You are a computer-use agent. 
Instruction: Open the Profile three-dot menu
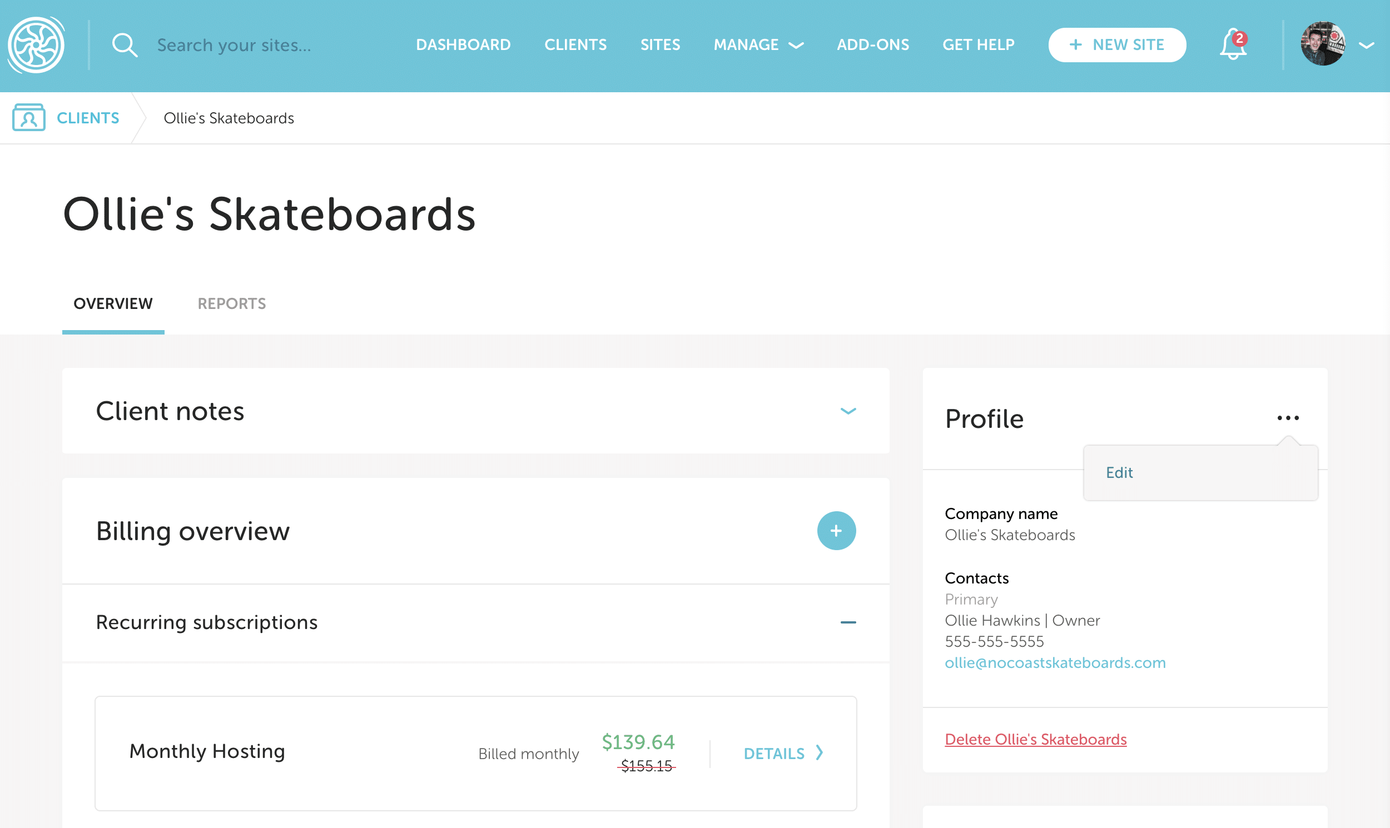1288,418
